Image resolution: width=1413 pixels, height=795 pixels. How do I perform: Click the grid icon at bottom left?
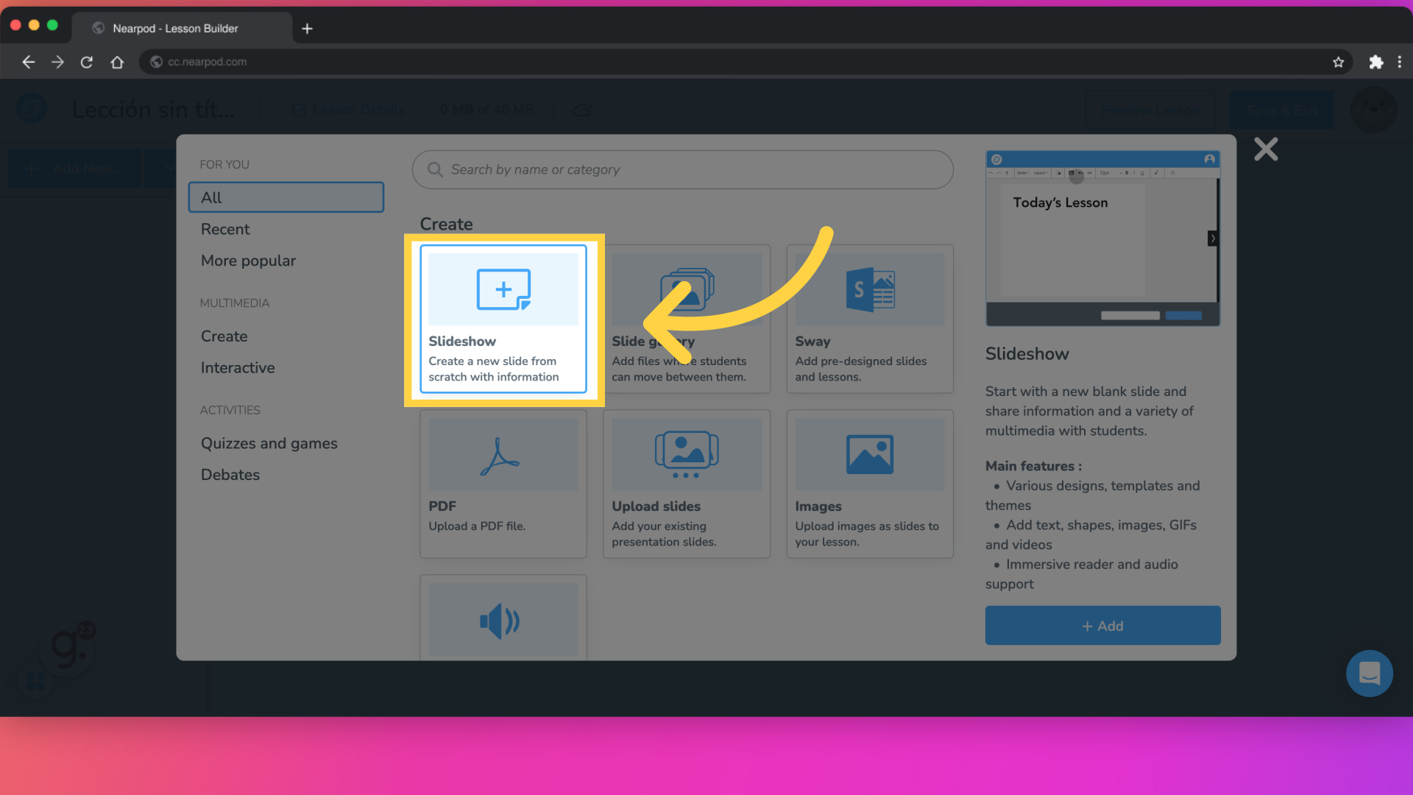[35, 680]
